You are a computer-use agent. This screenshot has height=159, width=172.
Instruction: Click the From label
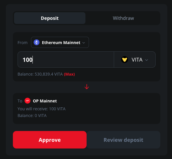[x=23, y=43]
